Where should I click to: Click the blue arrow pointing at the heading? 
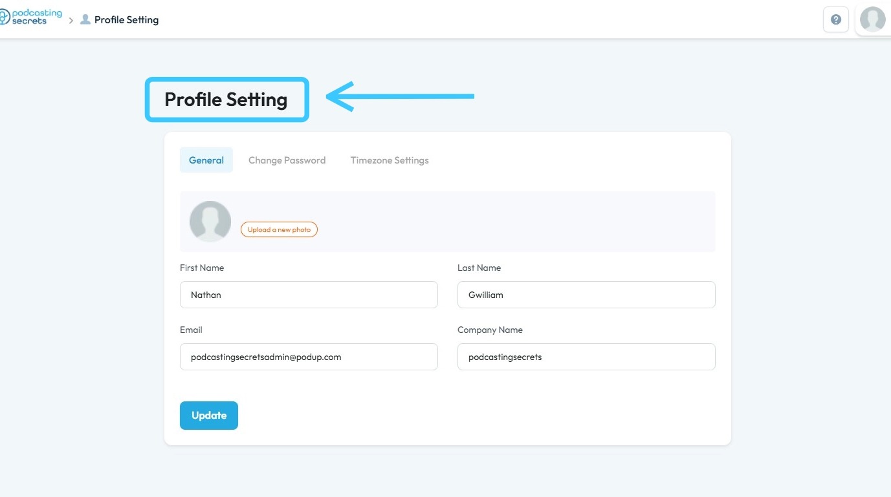coord(400,96)
